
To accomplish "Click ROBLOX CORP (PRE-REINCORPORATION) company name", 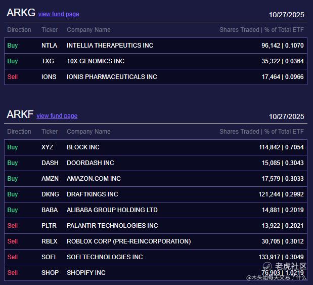I will coord(129,241).
